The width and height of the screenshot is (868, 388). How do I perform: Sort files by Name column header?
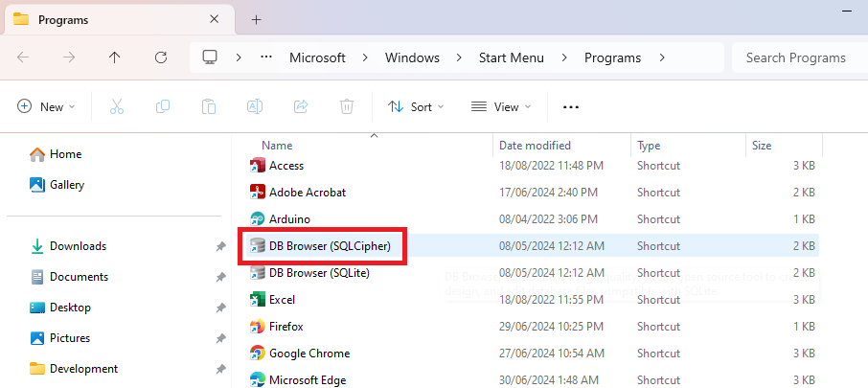point(277,146)
